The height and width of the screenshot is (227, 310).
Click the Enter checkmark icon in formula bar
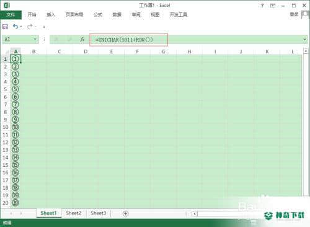click(69, 39)
